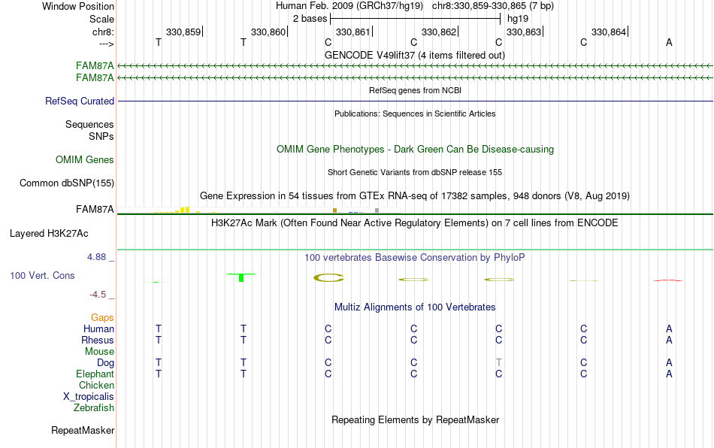Click the A base in the Human row
Image resolution: width=714 pixels, height=448 pixels.
pos(669,328)
